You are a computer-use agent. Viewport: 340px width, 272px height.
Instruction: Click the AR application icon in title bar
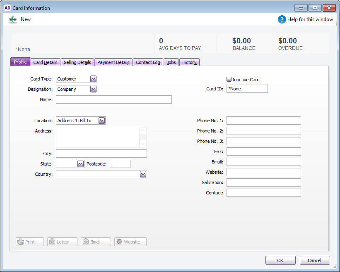(x=7, y=8)
